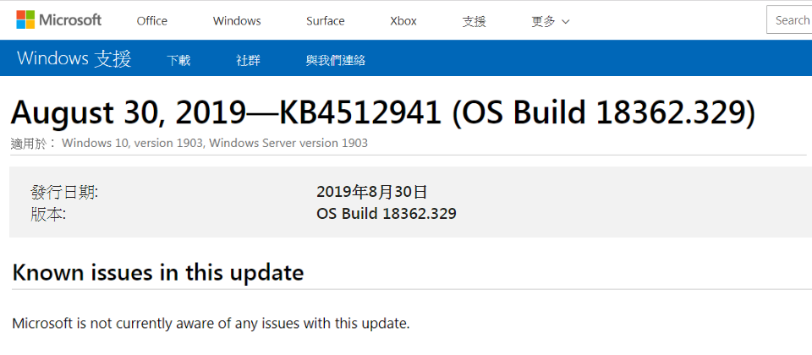Expand the 更多 dropdown menu
This screenshot has height=355, width=812.
pyautogui.click(x=551, y=21)
